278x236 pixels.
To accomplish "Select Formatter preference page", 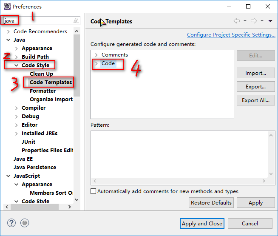I will (x=43, y=91).
